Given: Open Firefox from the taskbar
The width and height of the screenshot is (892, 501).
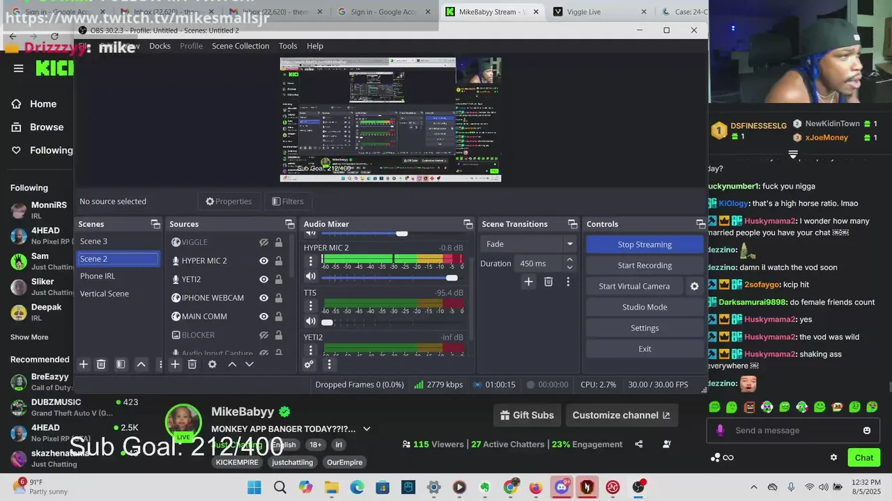Looking at the screenshot, I should (x=535, y=487).
